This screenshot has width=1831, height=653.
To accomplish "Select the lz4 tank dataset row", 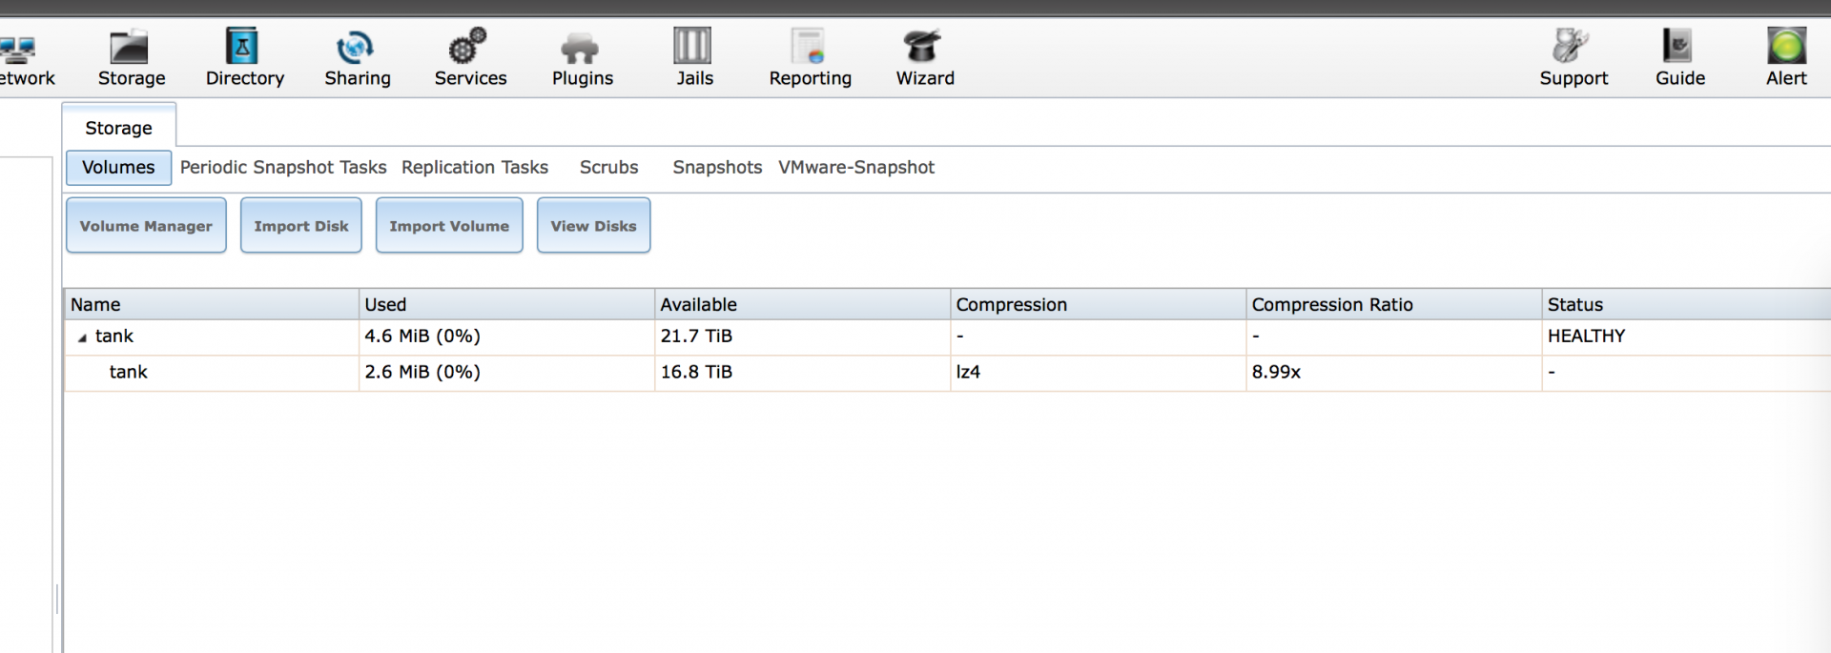I will coord(947,373).
